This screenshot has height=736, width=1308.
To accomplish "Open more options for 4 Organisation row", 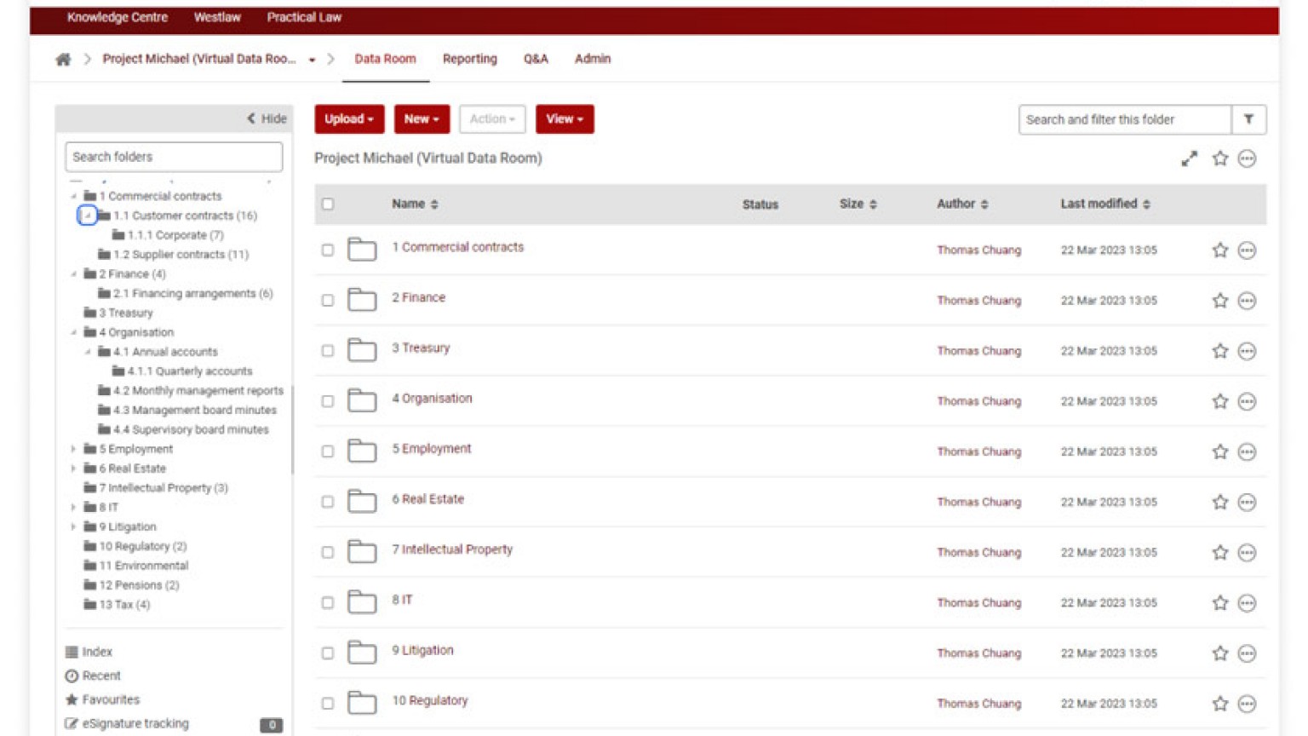I will (x=1247, y=401).
